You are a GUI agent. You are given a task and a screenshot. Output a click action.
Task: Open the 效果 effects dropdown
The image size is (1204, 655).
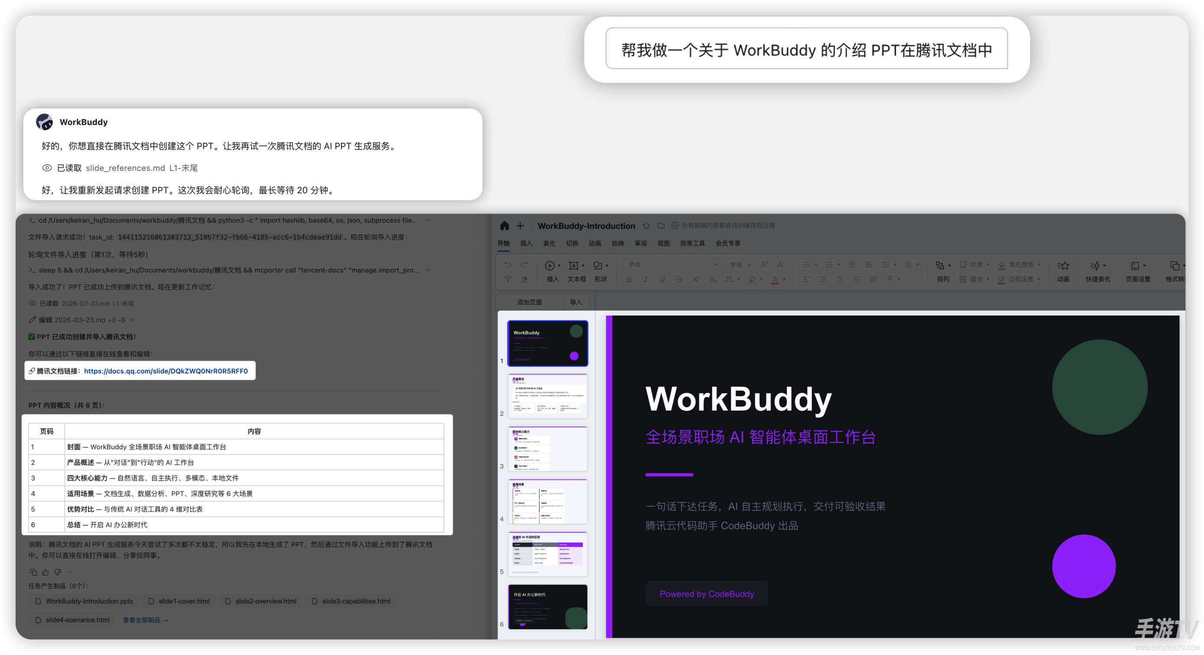point(975,265)
